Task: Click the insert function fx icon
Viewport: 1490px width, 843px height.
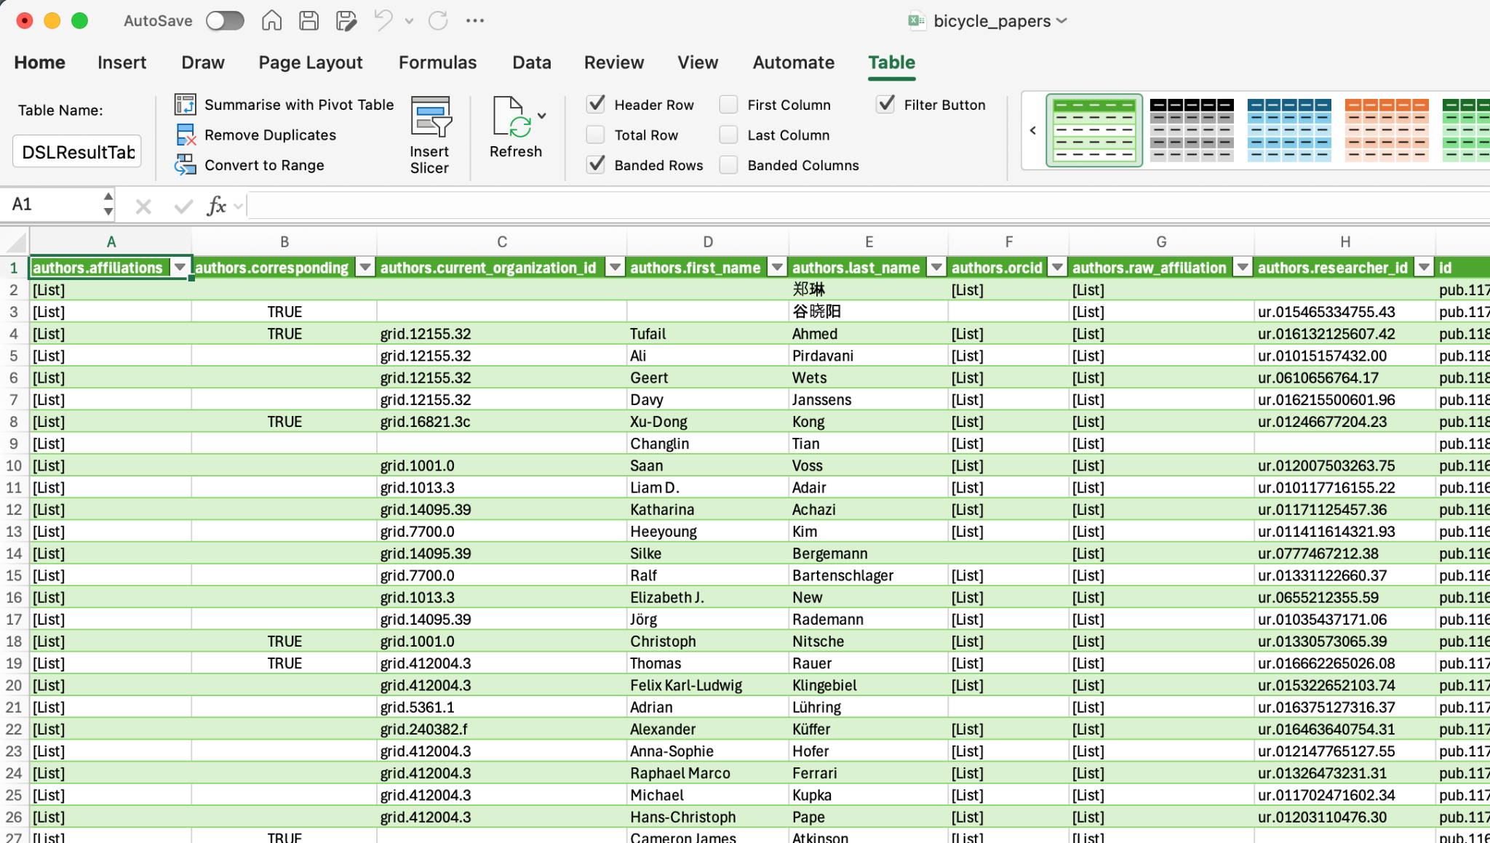Action: (x=216, y=207)
